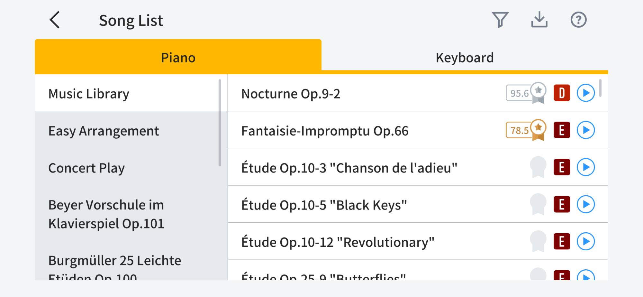
Task: Click empty medal for Chanson de l'adieu
Action: point(538,167)
